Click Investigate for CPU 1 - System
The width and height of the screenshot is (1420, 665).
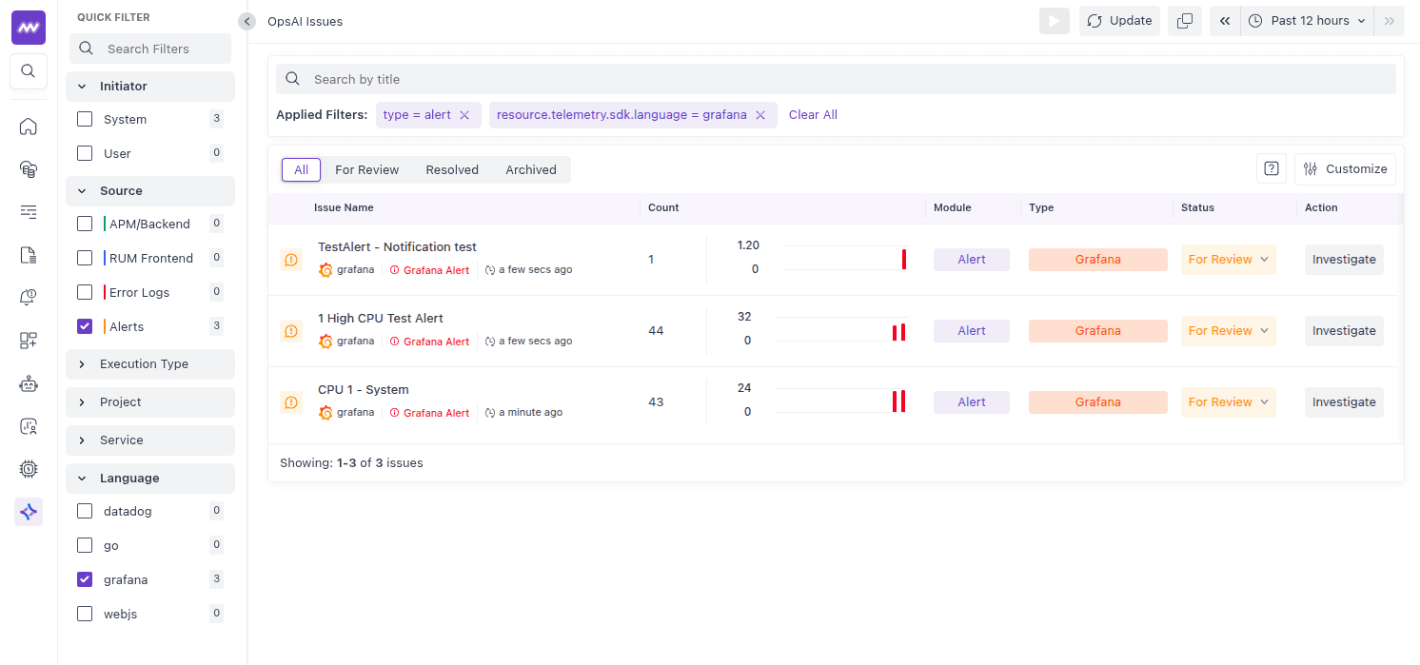tap(1343, 402)
